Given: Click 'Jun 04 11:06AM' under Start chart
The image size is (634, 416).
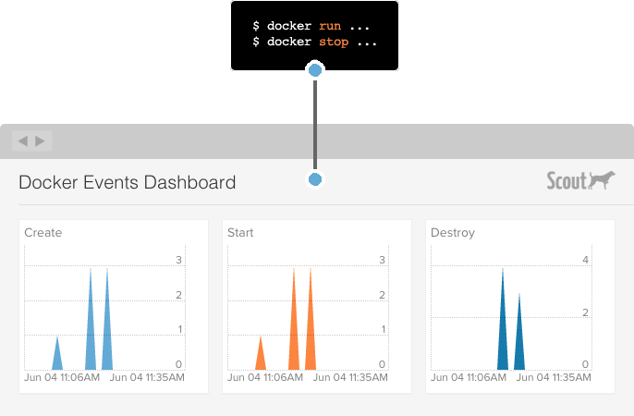Looking at the screenshot, I should tap(265, 377).
